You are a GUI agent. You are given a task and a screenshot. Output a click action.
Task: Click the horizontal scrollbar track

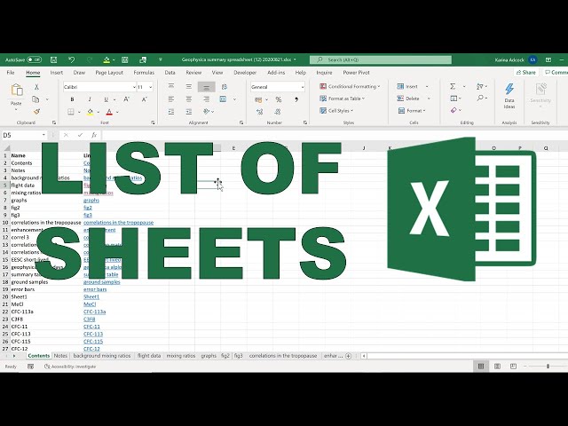click(x=468, y=356)
